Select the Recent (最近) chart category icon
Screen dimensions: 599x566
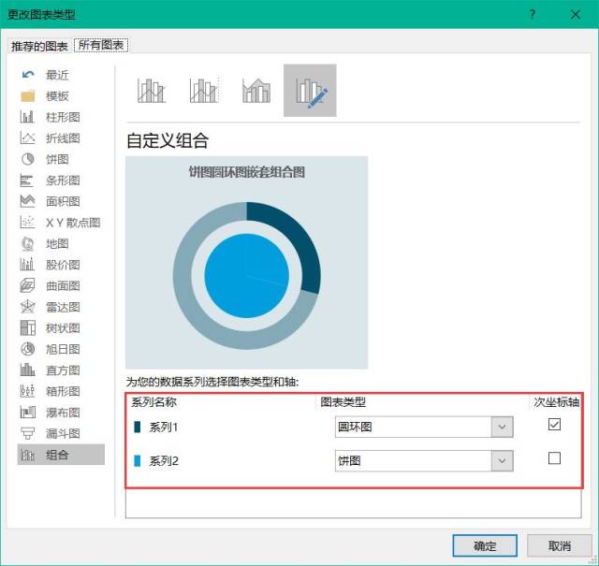[28, 75]
